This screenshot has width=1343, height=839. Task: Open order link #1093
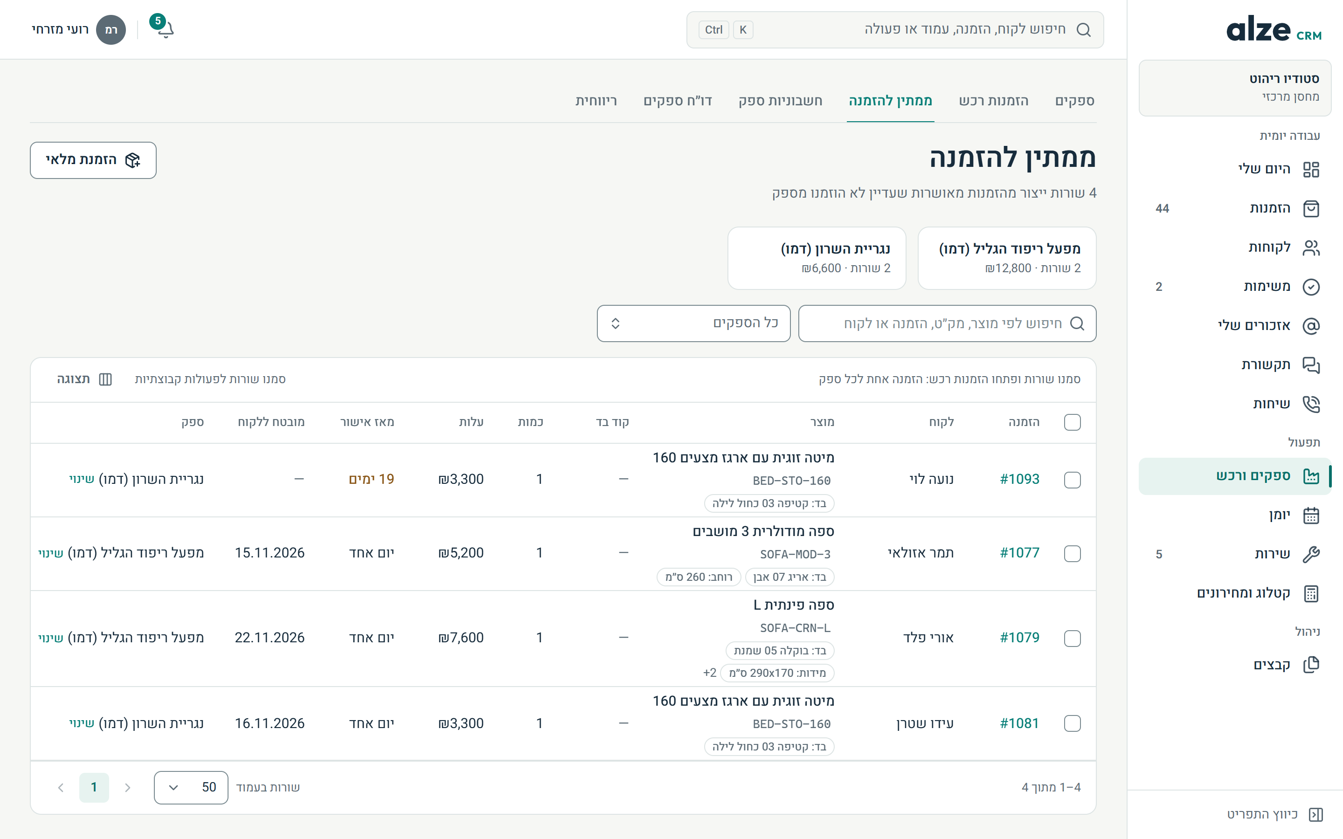click(x=1019, y=480)
